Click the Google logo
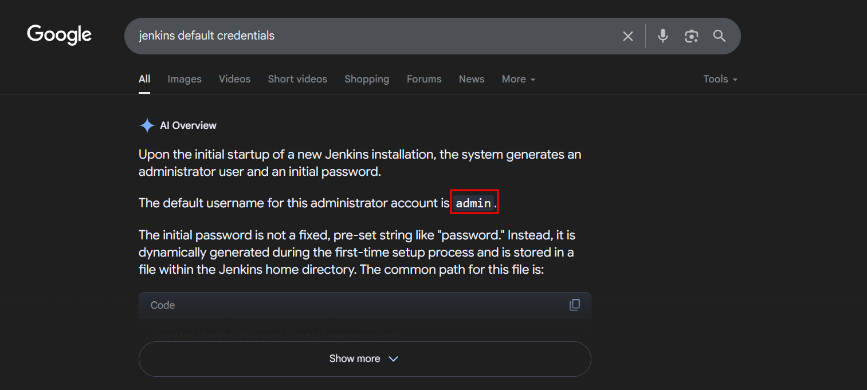The height and width of the screenshot is (390, 867). (x=59, y=35)
